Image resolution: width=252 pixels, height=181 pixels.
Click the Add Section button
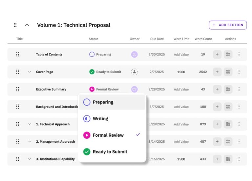point(228,25)
